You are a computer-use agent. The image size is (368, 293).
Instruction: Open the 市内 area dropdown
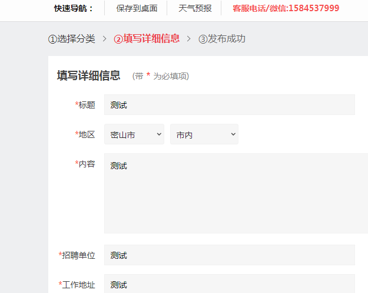tap(204, 134)
